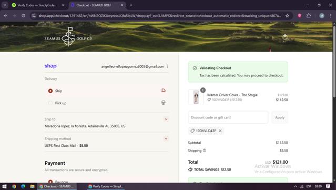Screen dimensions: 336x190
Task: Click the Seamus Golf Co logo
Action: [68, 37]
